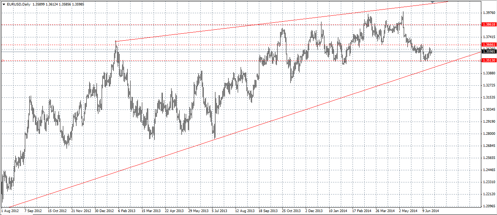Select the red 1.38618 horizontal level label
Screen dimensions: 497x215
489,25
